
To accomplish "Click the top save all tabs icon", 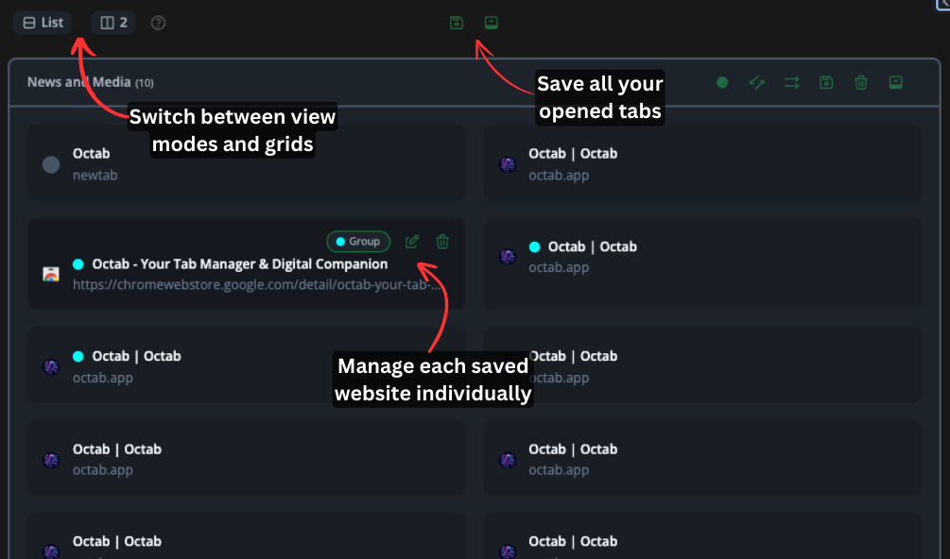I will (x=457, y=23).
